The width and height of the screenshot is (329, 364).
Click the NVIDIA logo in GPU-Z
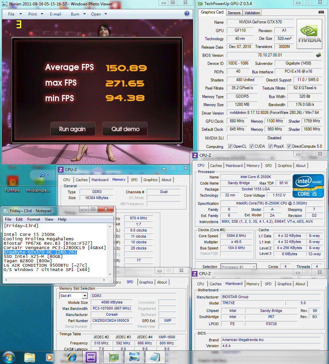click(x=309, y=34)
